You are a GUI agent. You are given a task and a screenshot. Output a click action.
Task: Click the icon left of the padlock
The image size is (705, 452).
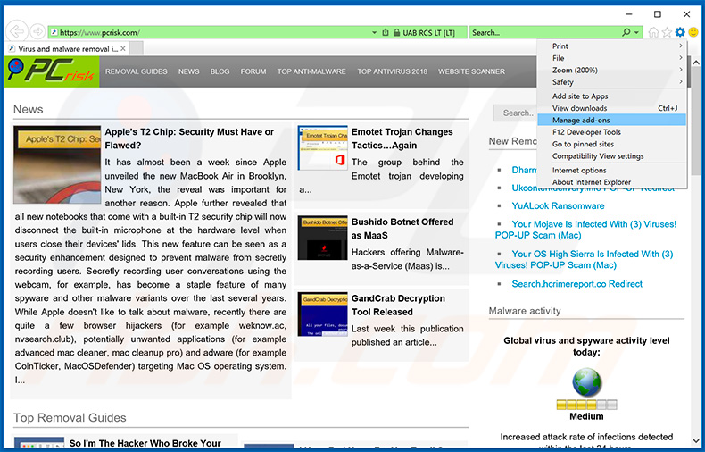pyautogui.click(x=386, y=32)
